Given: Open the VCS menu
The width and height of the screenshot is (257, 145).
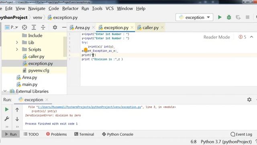Looking at the screenshot, I should (110, 8).
